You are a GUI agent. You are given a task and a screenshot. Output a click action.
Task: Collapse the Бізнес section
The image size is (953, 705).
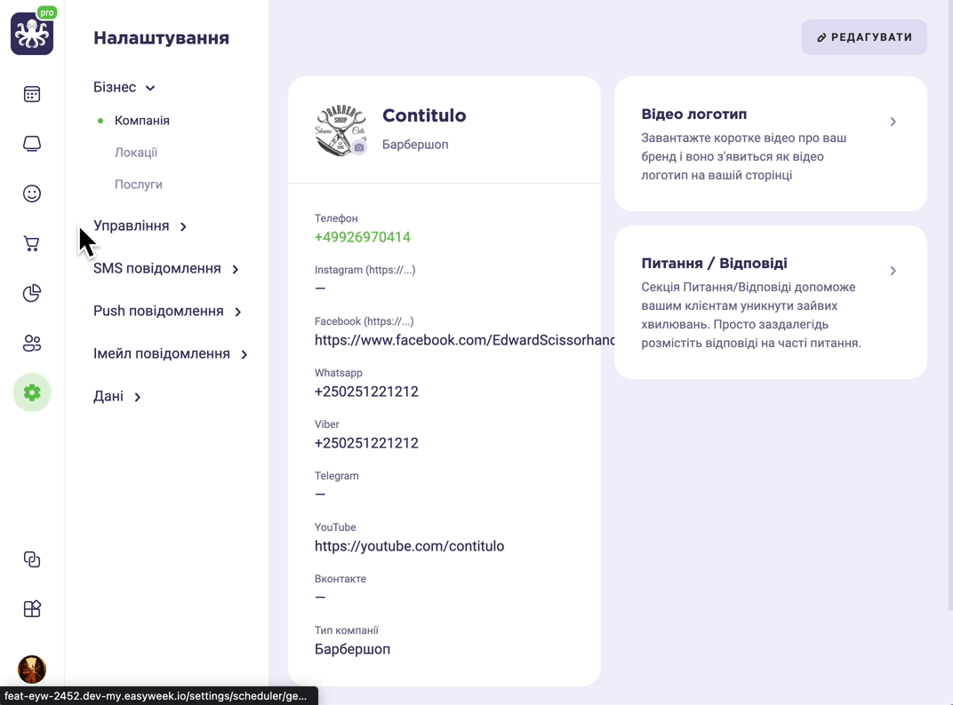point(124,87)
